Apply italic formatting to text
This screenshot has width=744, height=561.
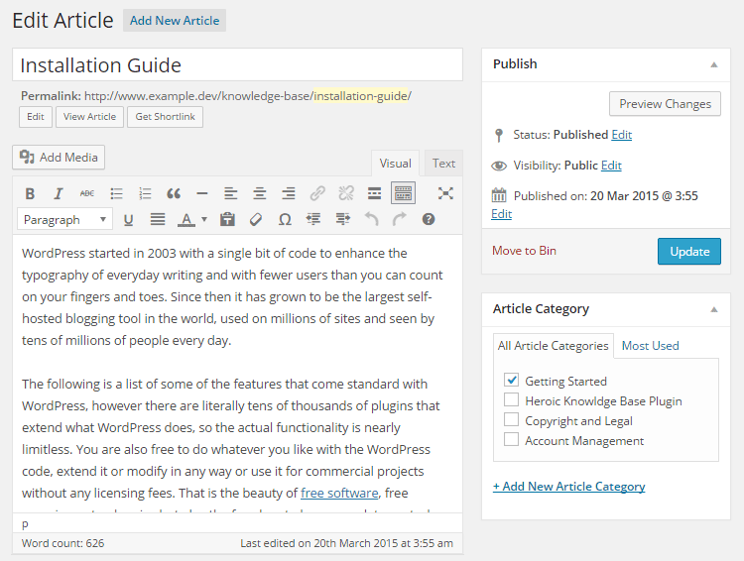(x=59, y=193)
